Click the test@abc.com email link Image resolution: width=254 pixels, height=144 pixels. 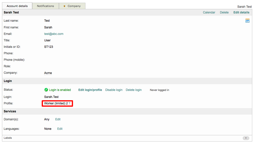pyautogui.click(x=54, y=34)
